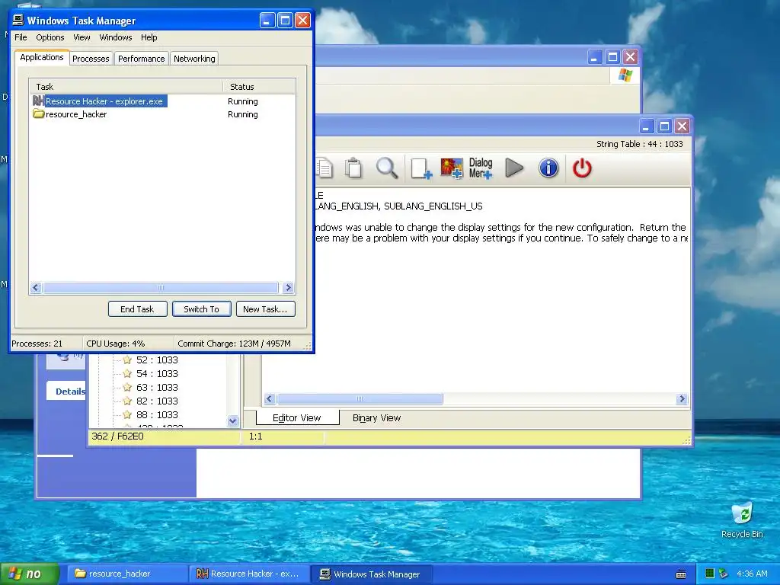Open the Find magnifier tool in Resource Hacker

click(x=386, y=168)
